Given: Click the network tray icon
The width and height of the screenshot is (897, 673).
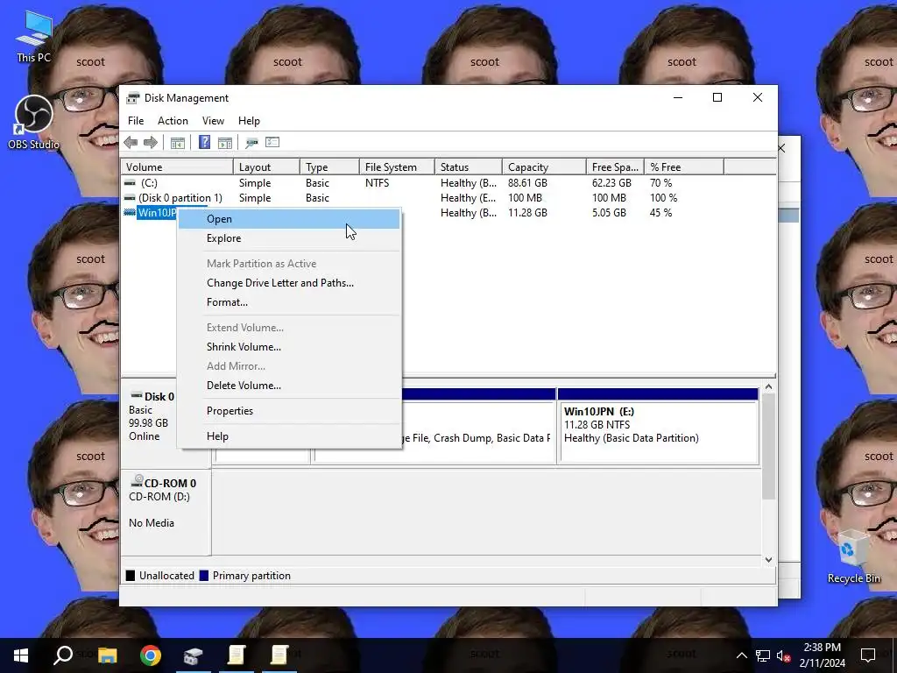Looking at the screenshot, I should point(763,655).
